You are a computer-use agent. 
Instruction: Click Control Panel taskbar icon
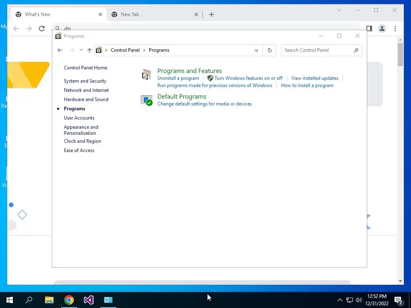[x=108, y=300]
